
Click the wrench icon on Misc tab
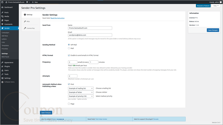pos(25,21)
